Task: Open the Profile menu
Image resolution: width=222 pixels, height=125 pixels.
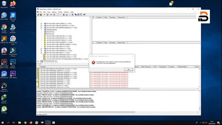Action: [x=60, y=12]
